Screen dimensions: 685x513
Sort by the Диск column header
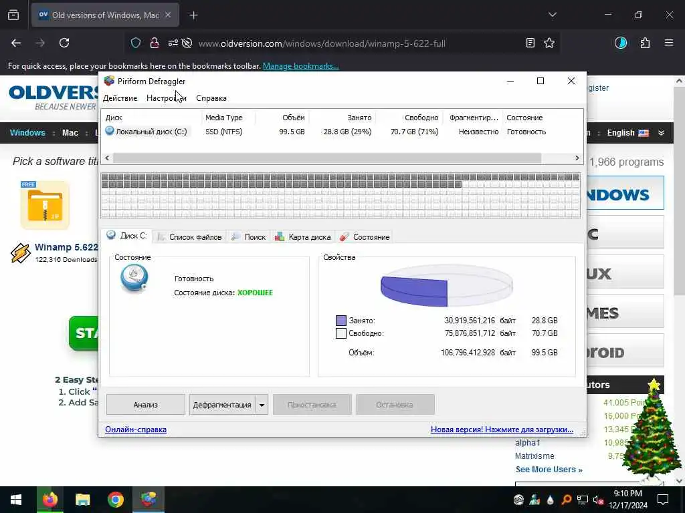click(x=152, y=118)
